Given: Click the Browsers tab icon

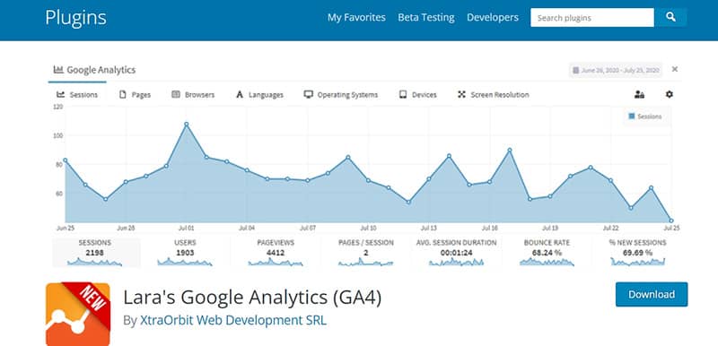Looking at the screenshot, I should coord(175,95).
